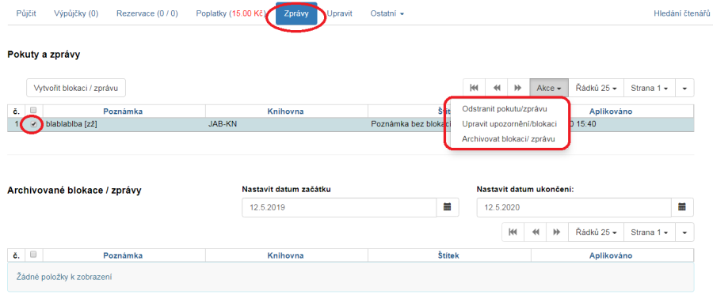Open Řádků 25 dropdown in upper grid

coord(596,88)
